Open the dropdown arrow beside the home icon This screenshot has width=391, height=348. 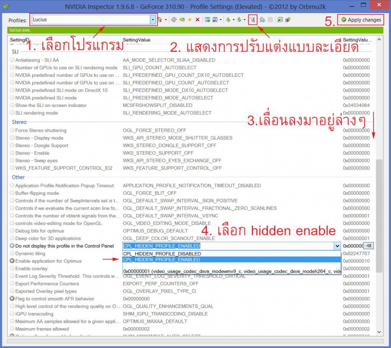(166, 20)
